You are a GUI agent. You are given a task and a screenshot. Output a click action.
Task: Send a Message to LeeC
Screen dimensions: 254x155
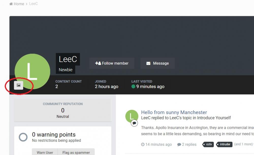(157, 63)
